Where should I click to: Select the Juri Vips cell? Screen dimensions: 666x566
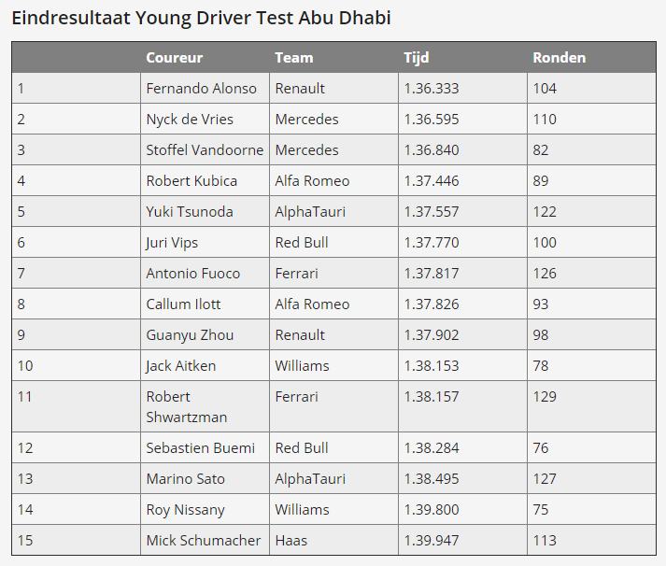click(205, 243)
